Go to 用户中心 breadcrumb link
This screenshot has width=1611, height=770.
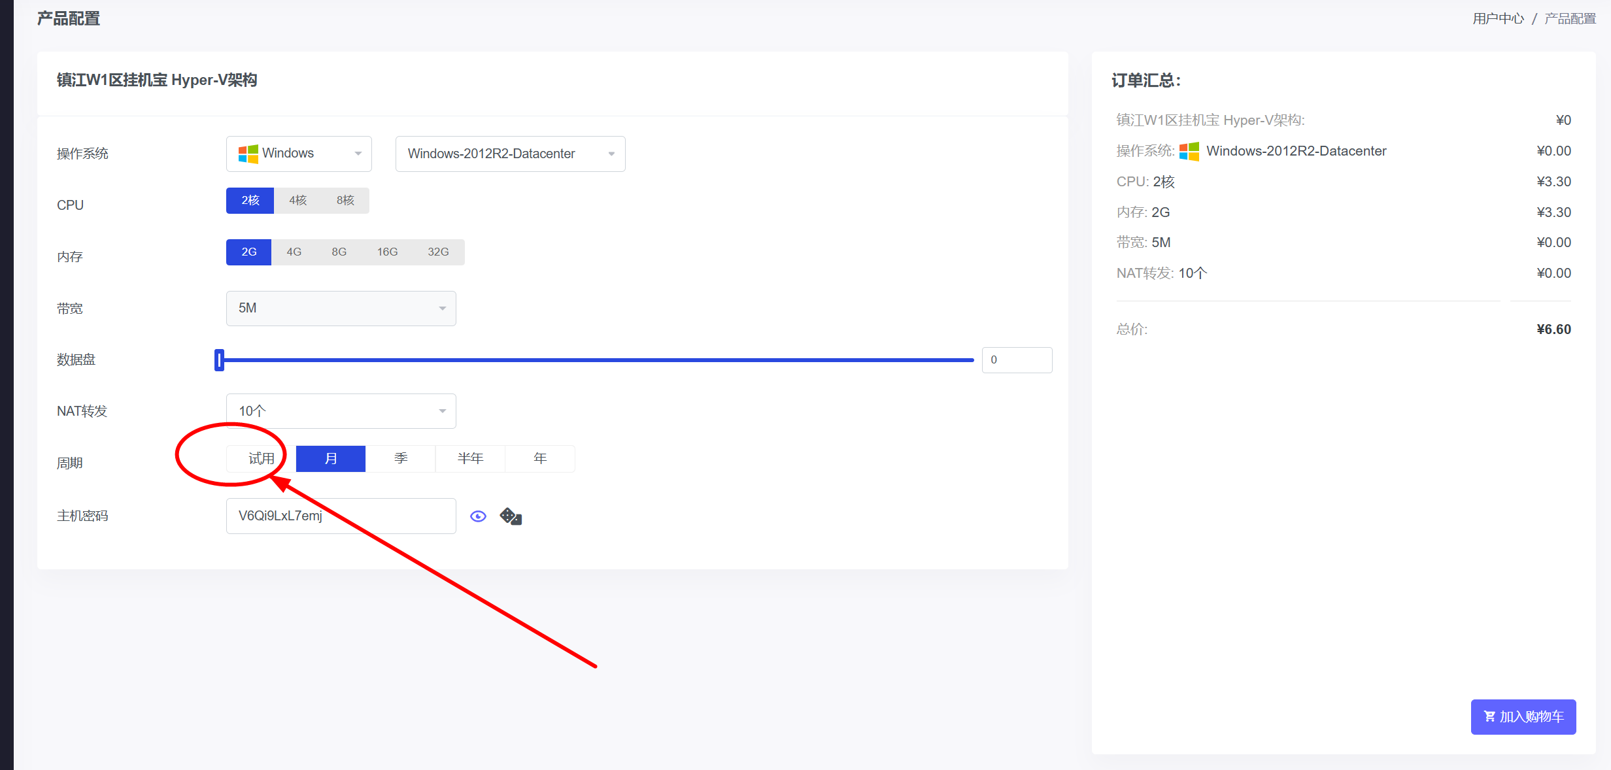pos(1498,19)
